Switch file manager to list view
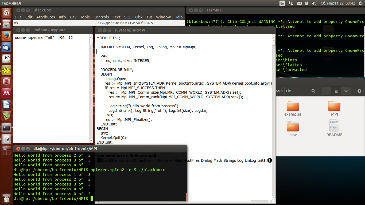365x205 pixels. [x=327, y=91]
